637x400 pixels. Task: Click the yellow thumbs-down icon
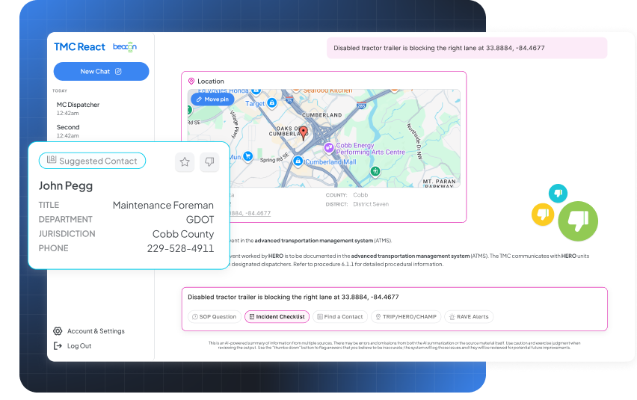point(543,214)
